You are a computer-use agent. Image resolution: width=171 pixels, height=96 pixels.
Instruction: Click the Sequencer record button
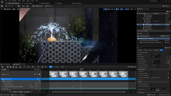10,92
